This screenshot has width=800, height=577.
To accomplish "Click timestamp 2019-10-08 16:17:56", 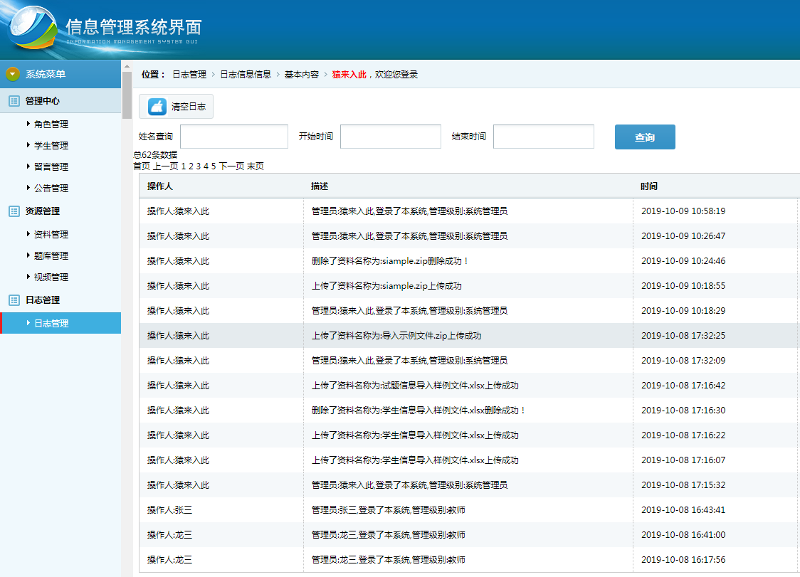I will click(683, 560).
